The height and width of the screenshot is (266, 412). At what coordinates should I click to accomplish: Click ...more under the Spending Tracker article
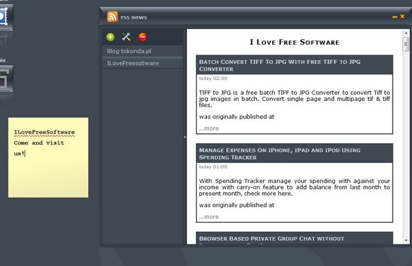point(209,217)
